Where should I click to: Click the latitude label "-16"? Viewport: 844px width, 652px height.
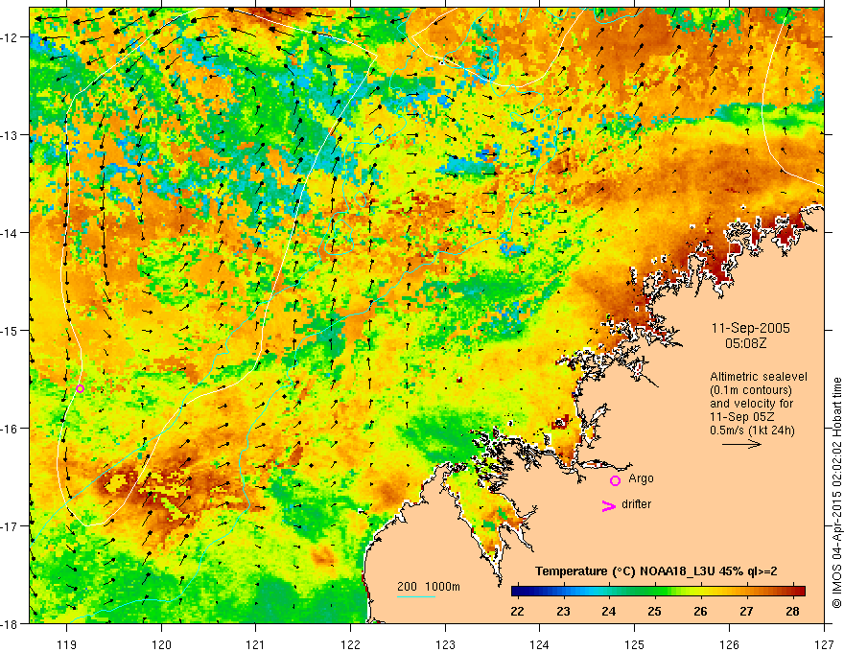click(x=10, y=429)
